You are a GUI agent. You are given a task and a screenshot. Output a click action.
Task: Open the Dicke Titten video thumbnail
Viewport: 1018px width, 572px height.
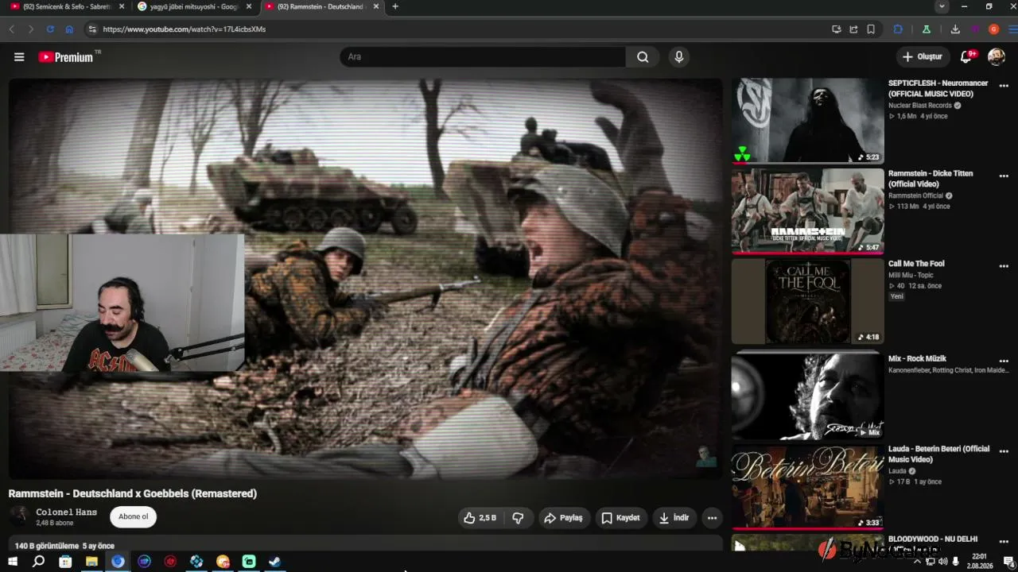point(807,211)
